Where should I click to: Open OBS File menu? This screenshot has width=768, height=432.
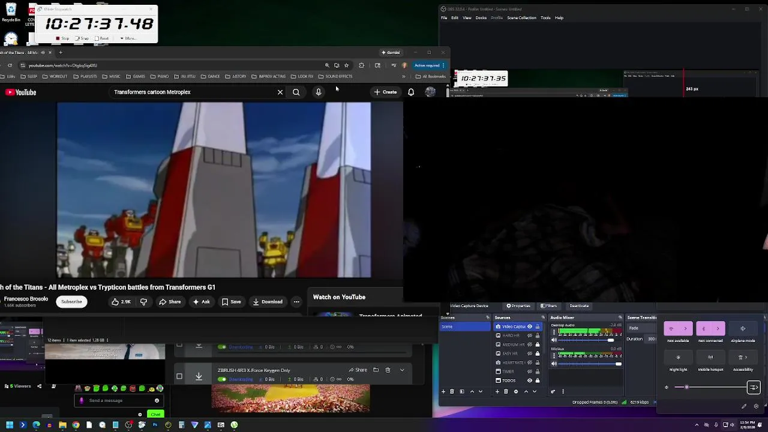444,18
